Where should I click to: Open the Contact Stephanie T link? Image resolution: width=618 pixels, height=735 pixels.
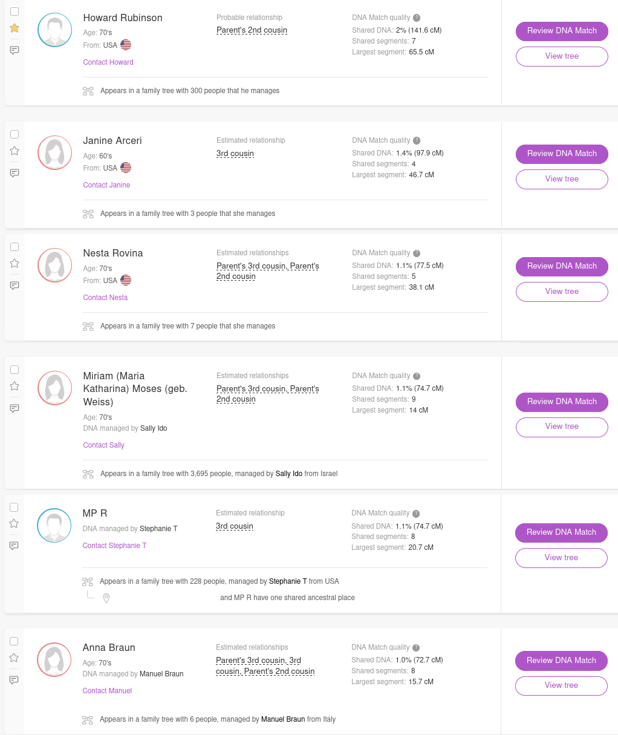pos(114,546)
